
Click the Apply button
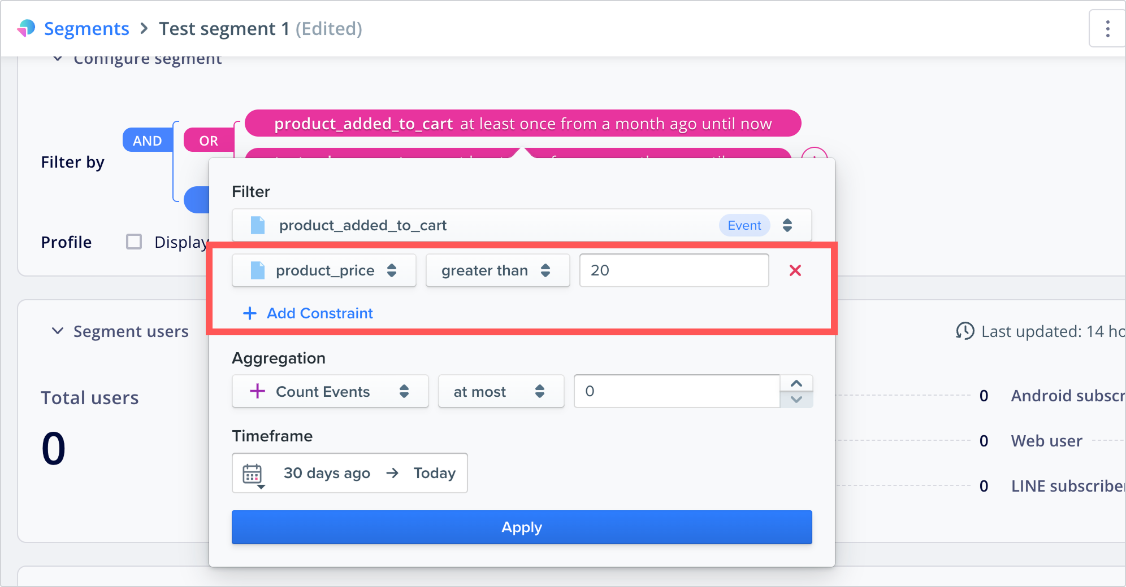pyautogui.click(x=521, y=527)
